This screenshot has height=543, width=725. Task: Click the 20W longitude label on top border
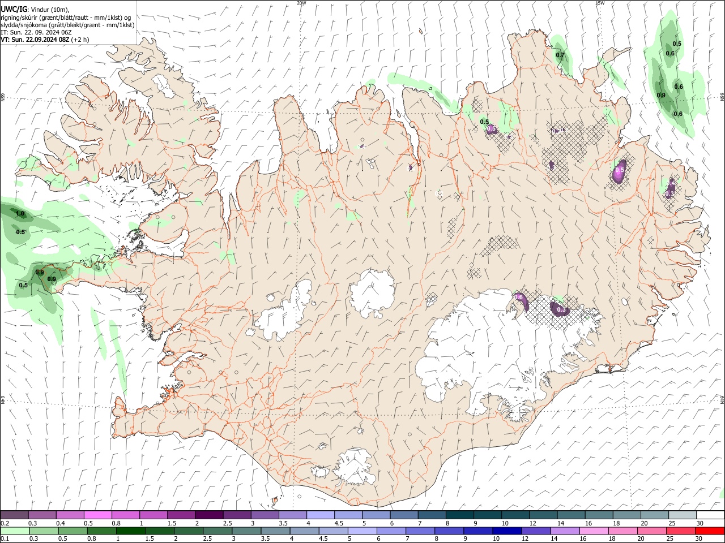[x=301, y=3]
